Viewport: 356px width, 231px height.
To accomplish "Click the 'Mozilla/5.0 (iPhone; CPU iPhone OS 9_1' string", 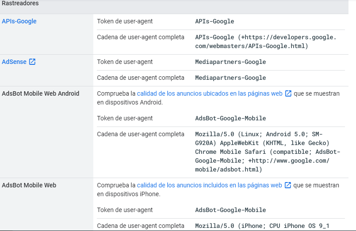I will [262, 226].
